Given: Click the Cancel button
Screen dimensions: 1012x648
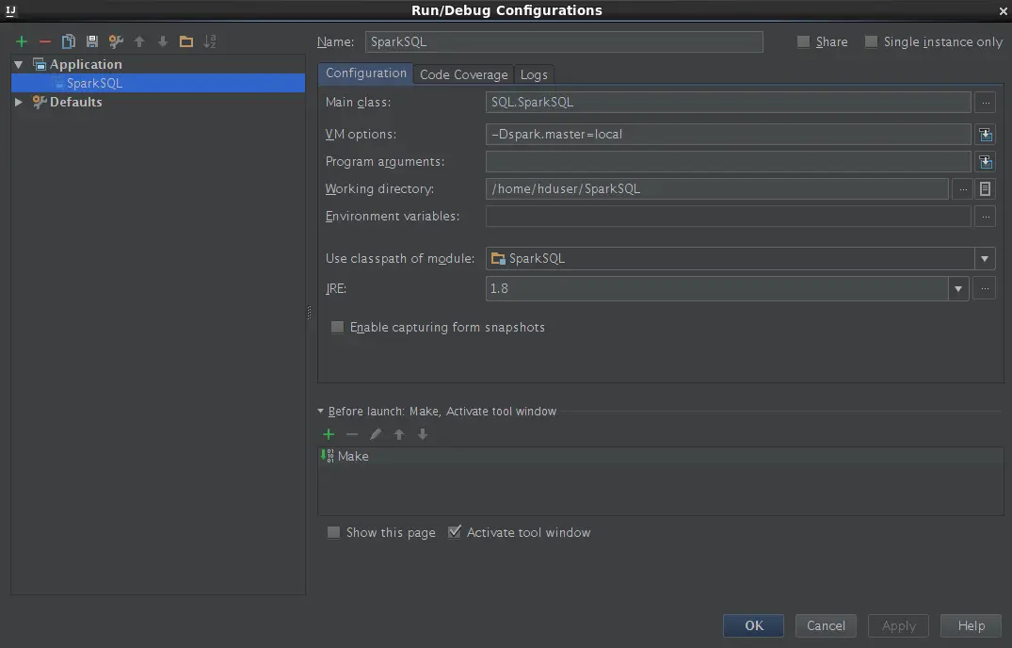Looking at the screenshot, I should point(826,625).
